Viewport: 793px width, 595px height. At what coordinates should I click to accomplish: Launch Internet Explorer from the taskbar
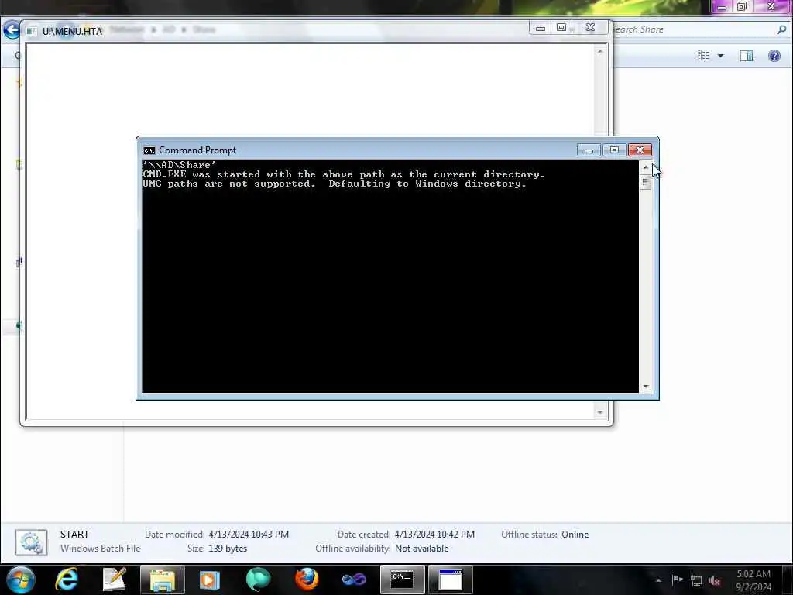(x=67, y=580)
